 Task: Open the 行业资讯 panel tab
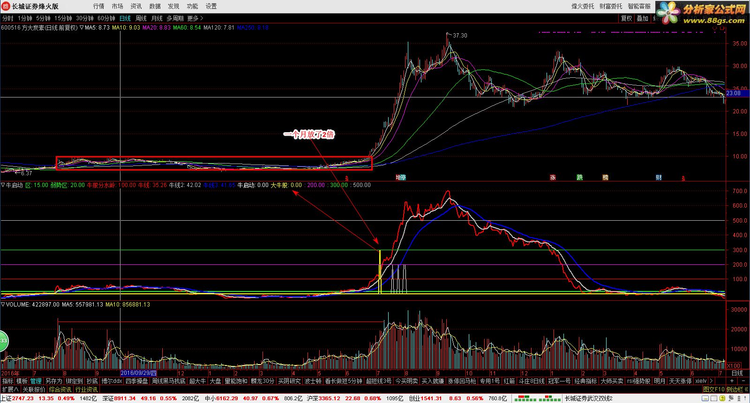[x=87, y=389]
